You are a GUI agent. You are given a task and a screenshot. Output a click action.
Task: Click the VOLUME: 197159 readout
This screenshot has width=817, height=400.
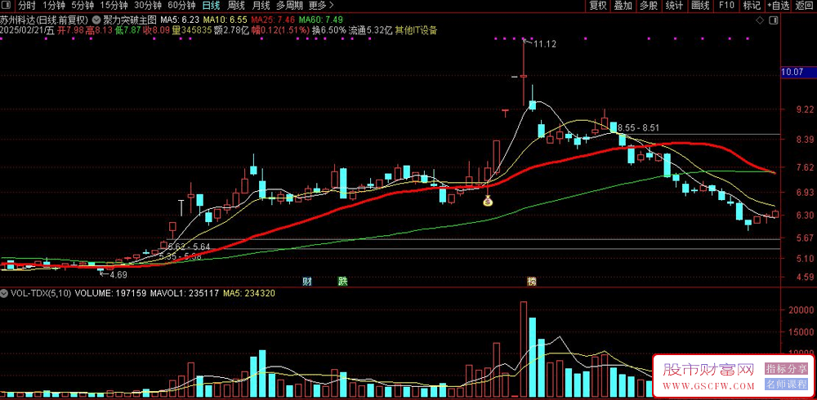coord(109,294)
